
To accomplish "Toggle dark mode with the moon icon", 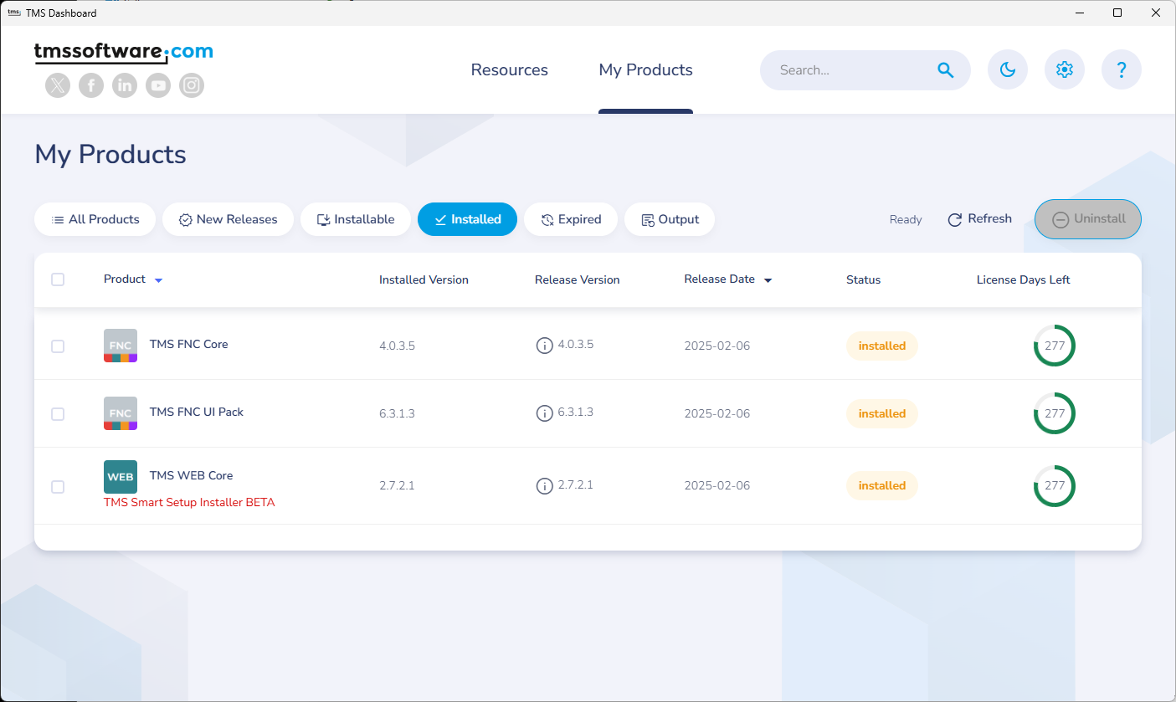I will click(x=1008, y=69).
